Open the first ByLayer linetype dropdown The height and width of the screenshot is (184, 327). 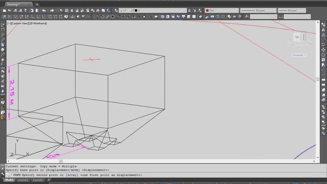point(274,10)
